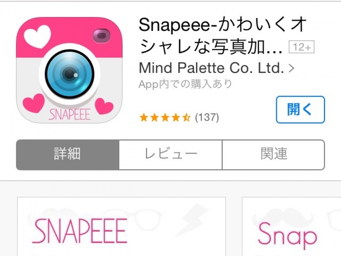Tap the white heart on the app icon
This screenshot has width=341, height=256.
pyautogui.click(x=37, y=37)
